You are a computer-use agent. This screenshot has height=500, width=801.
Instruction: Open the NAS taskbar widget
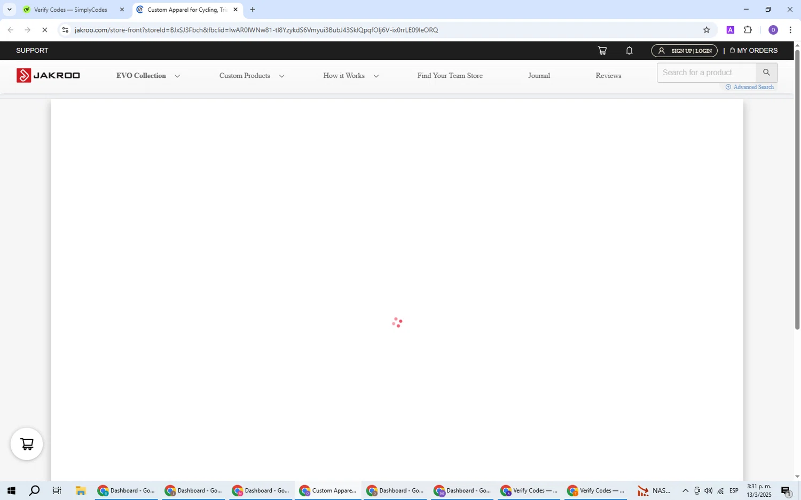click(654, 491)
